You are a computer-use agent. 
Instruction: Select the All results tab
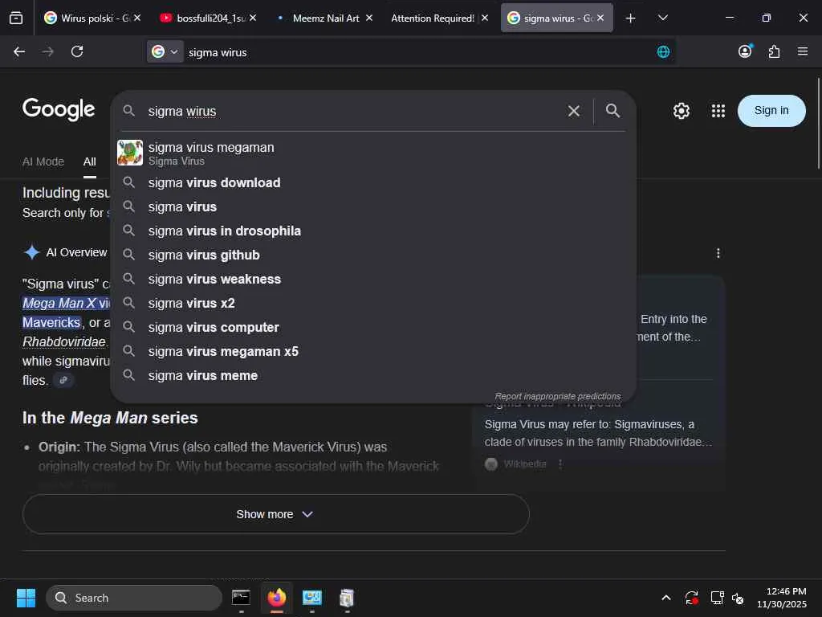(x=90, y=161)
